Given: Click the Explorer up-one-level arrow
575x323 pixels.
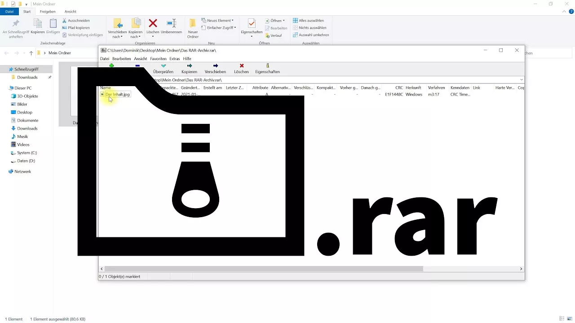Looking at the screenshot, I should click(x=31, y=53).
